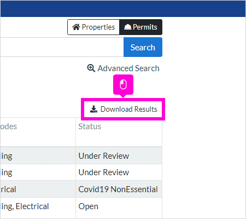
Task: Sort by the Status column header
Action: (x=90, y=126)
